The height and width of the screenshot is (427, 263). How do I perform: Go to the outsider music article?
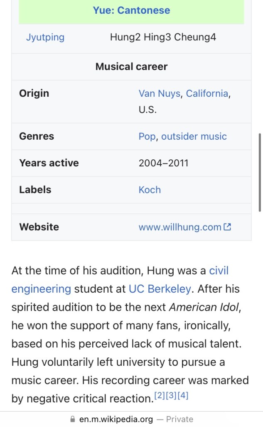tap(194, 136)
